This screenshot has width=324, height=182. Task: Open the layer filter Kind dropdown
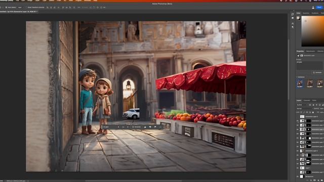tap(302, 105)
